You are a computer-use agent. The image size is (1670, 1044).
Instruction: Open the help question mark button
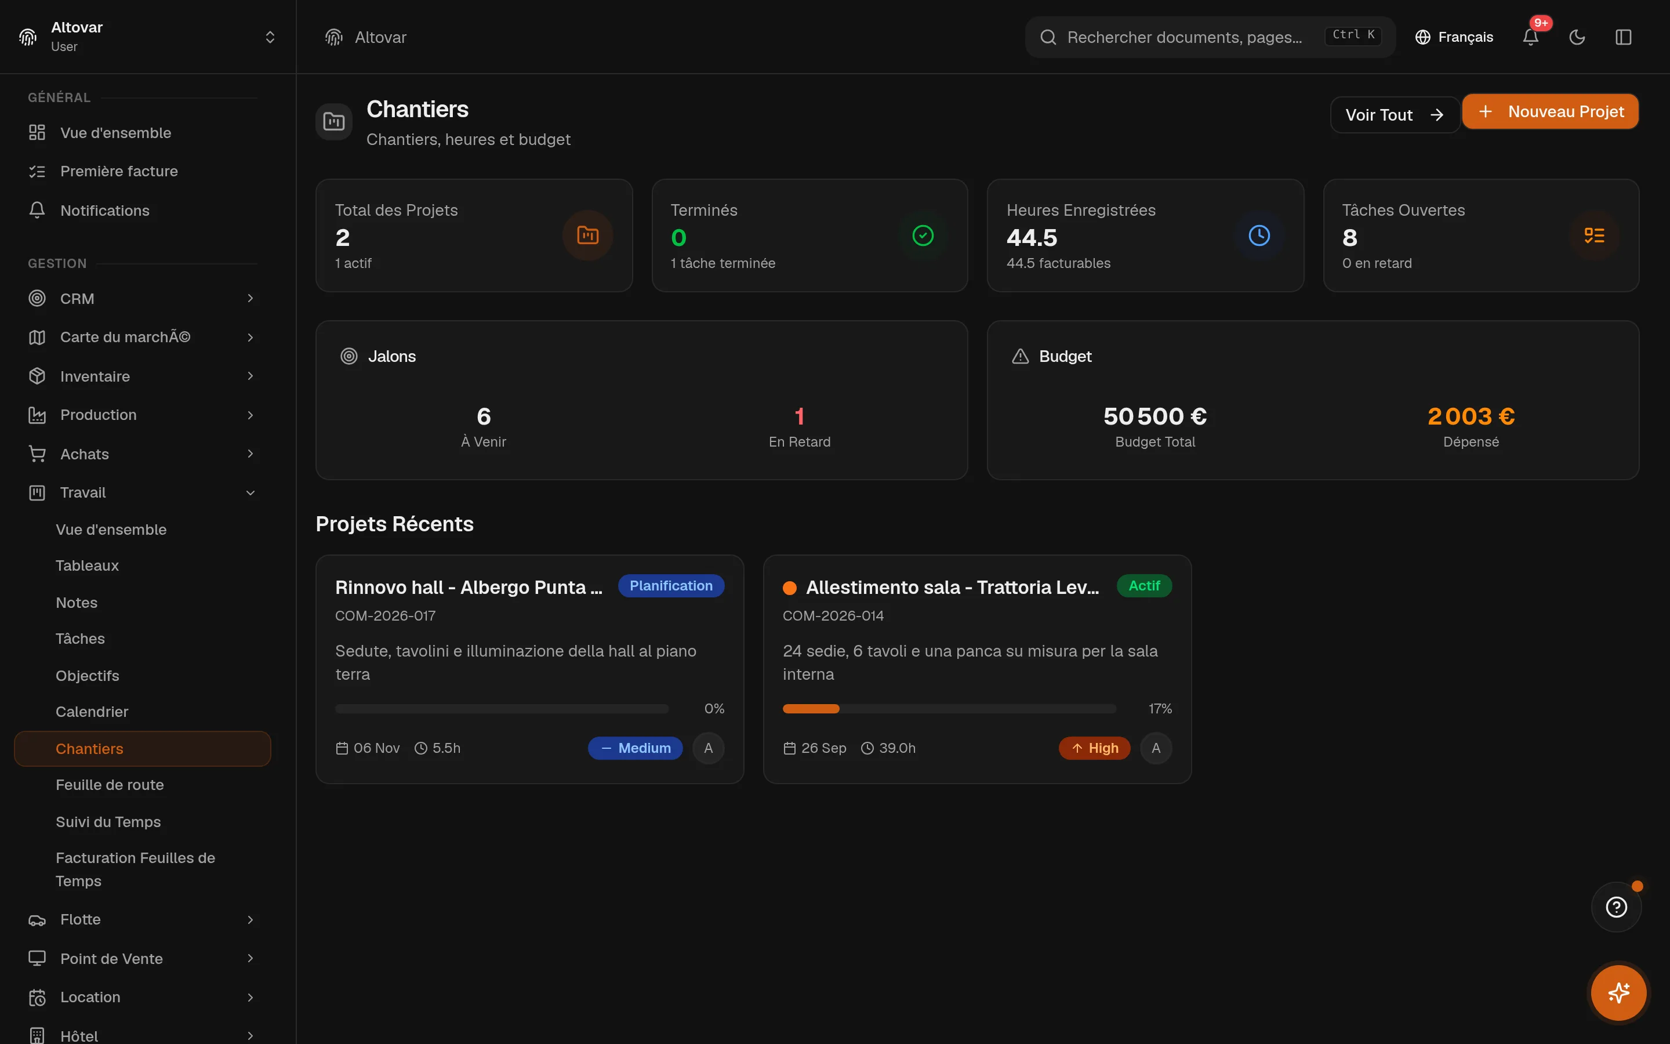click(1616, 907)
